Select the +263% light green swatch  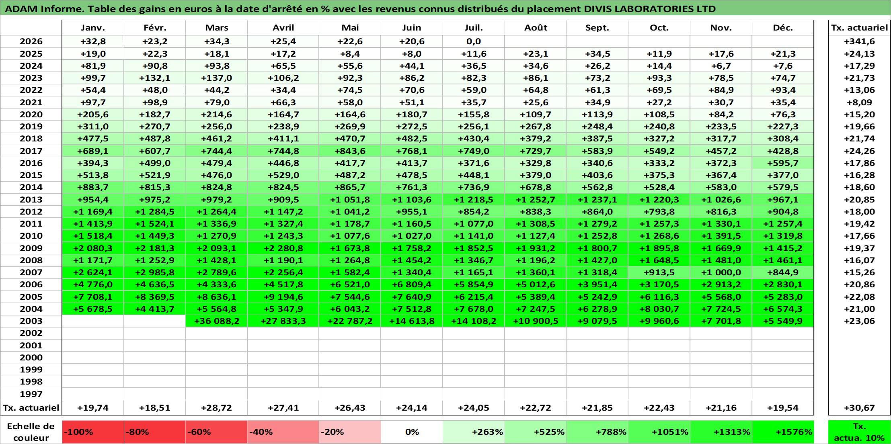(474, 432)
